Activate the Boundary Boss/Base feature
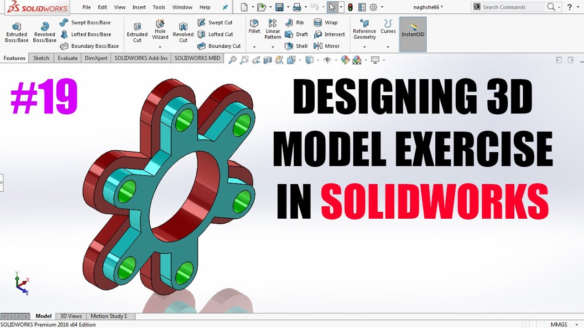This screenshot has width=584, height=328. (x=89, y=46)
